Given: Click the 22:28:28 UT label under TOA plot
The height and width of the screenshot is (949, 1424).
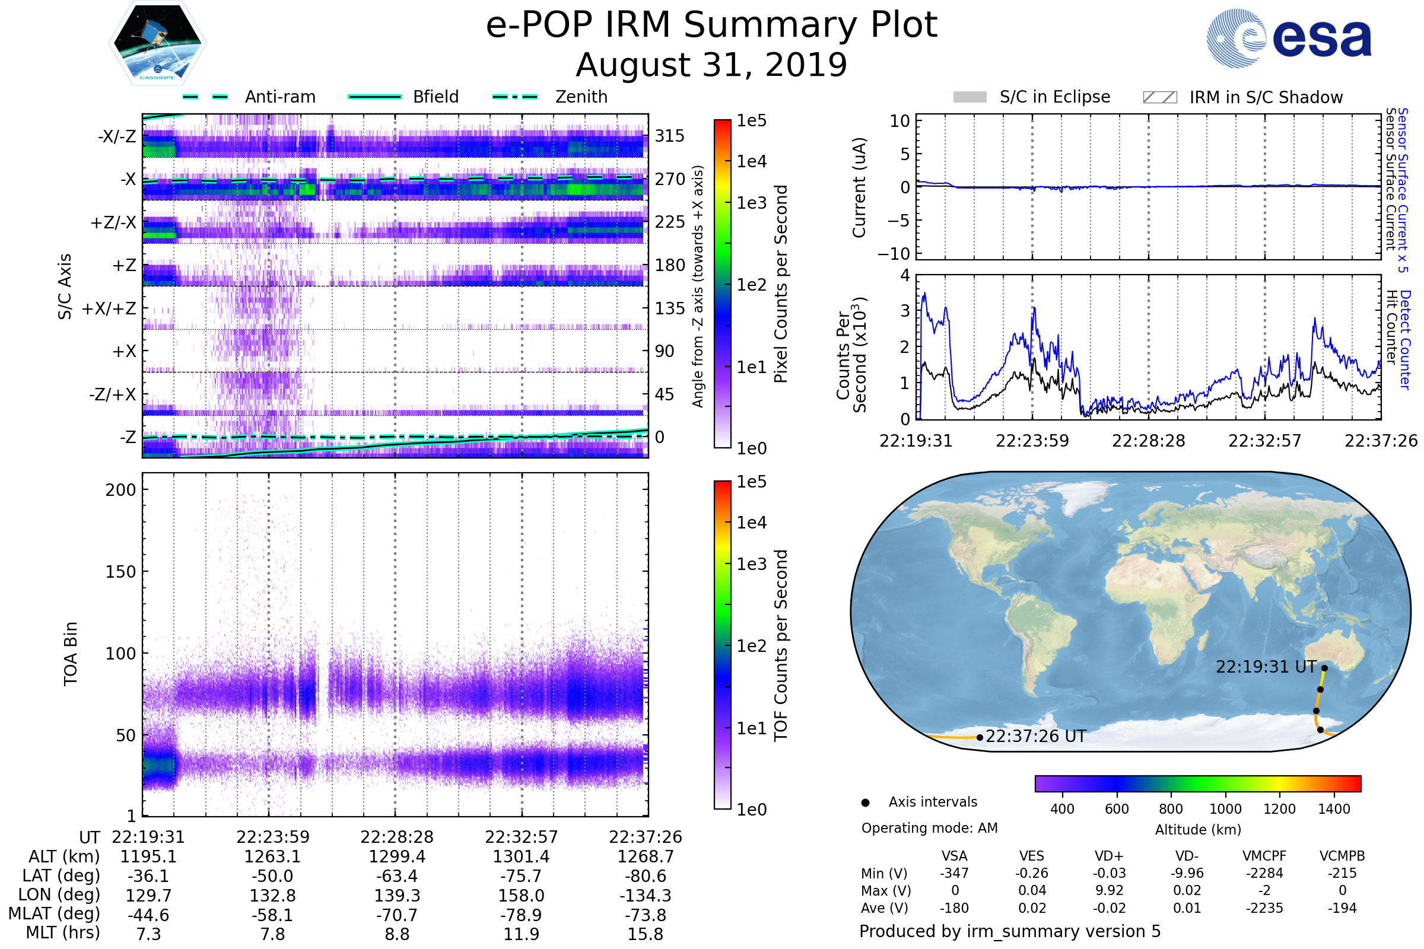Looking at the screenshot, I should 396,837.
